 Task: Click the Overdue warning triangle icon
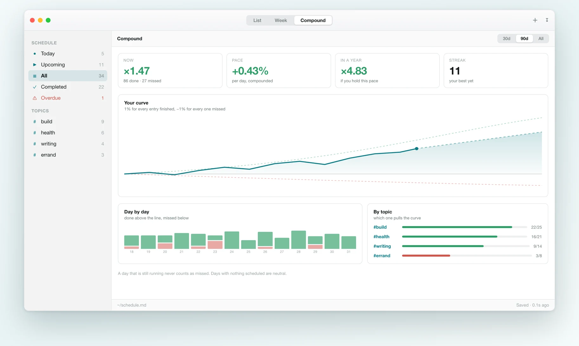pos(35,98)
